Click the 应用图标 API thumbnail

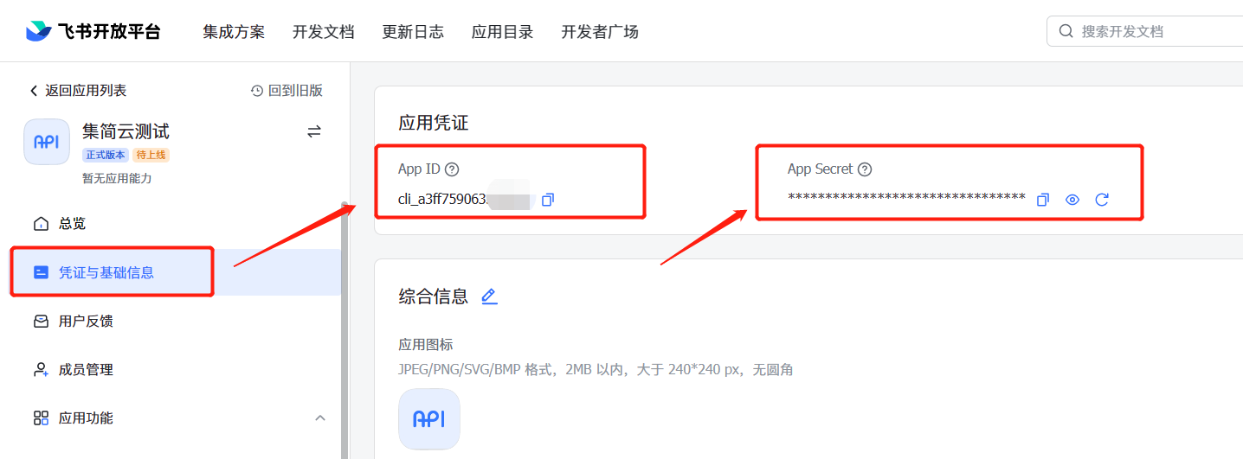429,419
